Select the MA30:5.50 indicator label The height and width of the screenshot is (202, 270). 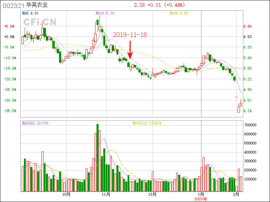coord(179,13)
